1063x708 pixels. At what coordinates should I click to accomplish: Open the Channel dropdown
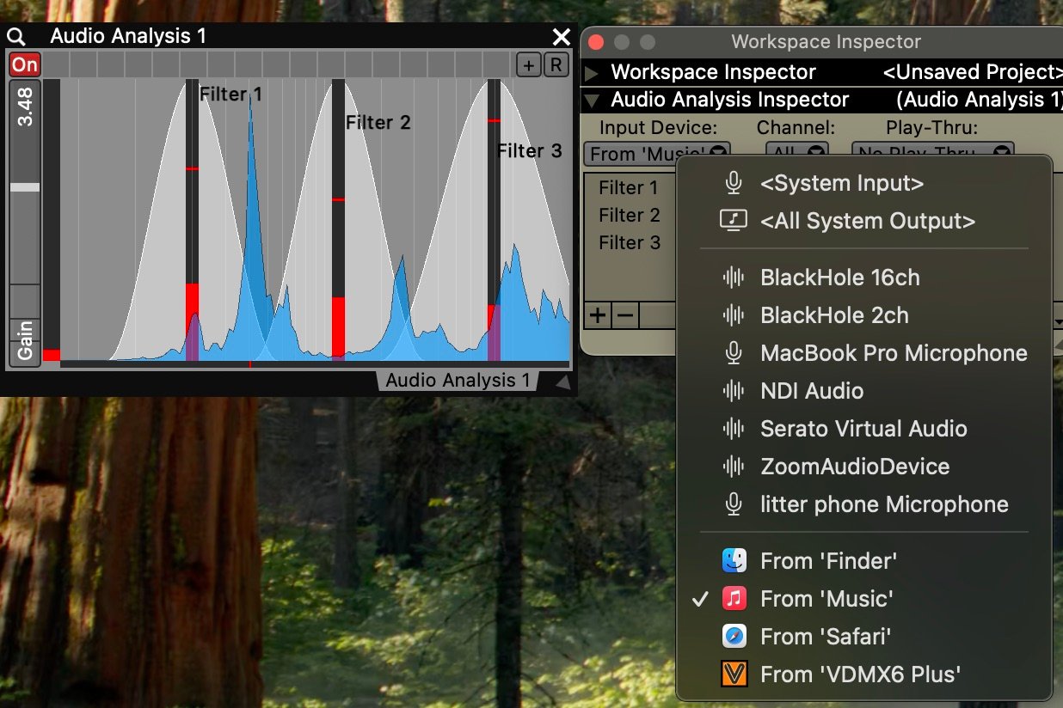[x=800, y=154]
